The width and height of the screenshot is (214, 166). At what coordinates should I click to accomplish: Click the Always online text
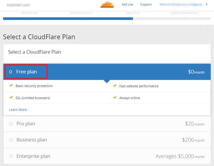129,98
